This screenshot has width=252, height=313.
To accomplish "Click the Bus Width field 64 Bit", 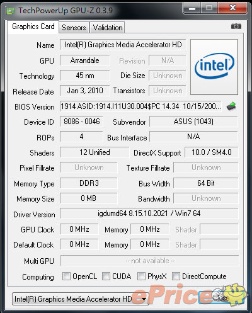I will [x=206, y=183].
